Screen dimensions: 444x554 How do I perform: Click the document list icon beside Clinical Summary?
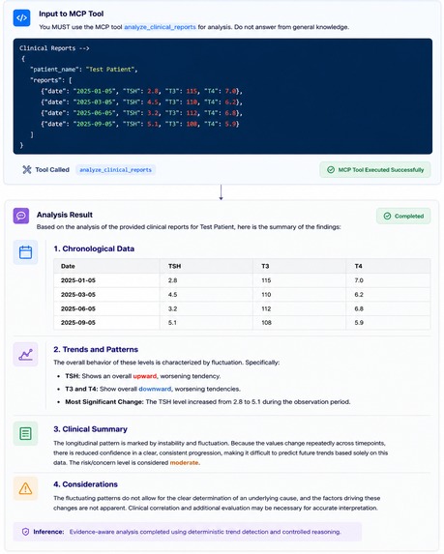(25, 433)
